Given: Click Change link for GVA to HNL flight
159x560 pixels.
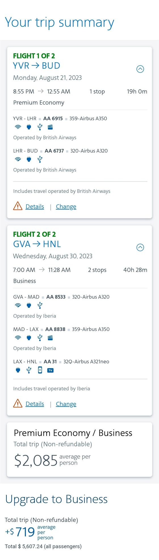Looking at the screenshot, I should (66, 404).
